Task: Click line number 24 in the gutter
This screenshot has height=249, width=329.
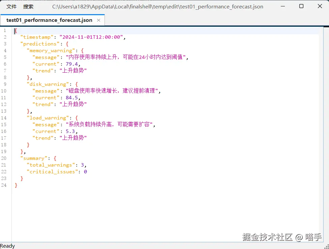Action: (4, 185)
